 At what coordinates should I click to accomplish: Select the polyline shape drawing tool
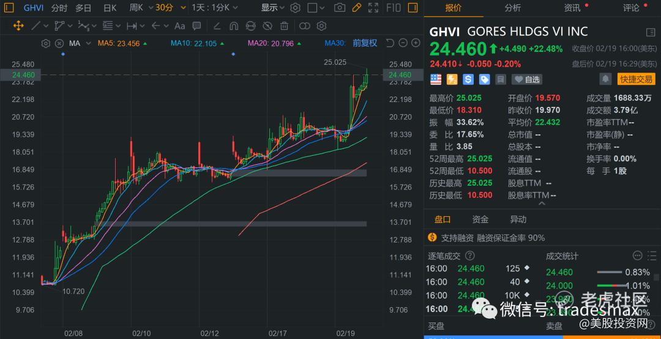point(59,26)
